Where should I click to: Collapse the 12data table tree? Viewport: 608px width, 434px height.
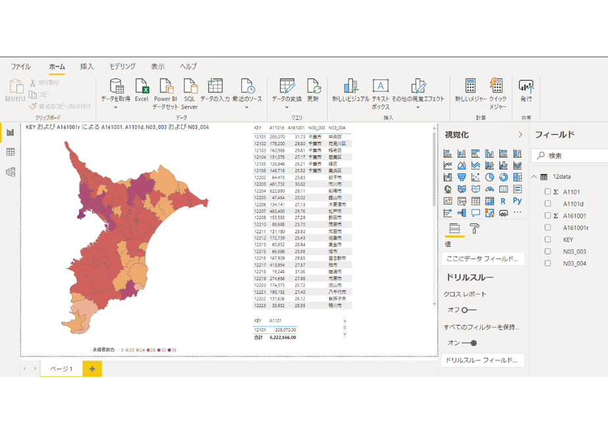tap(534, 177)
